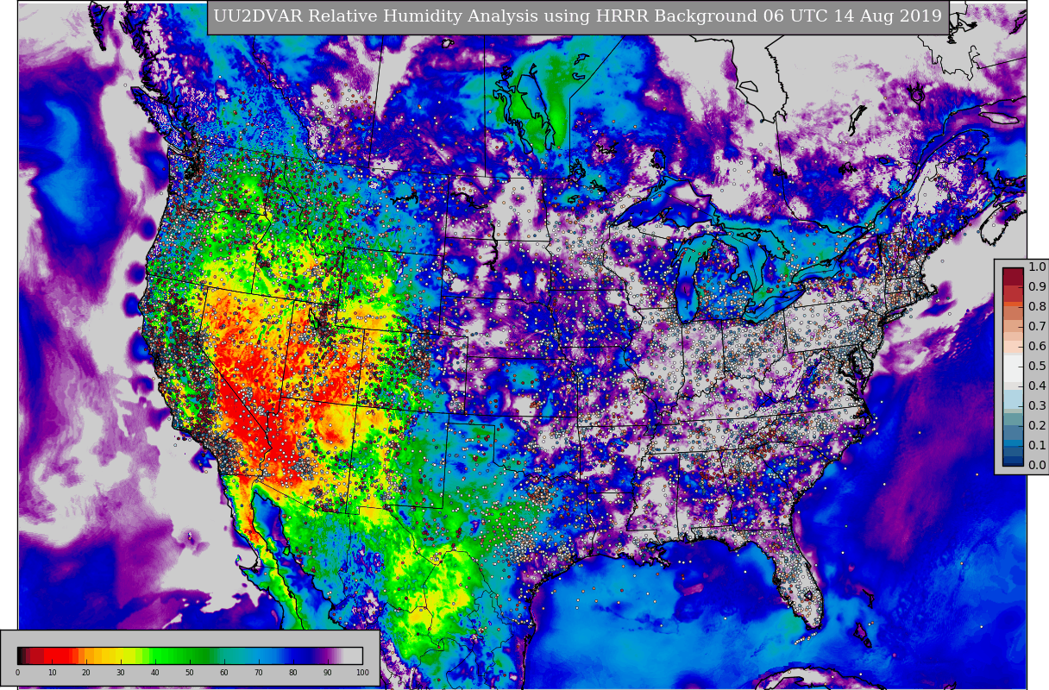Image resolution: width=1049 pixels, height=690 pixels.
Task: Click the 90 tick label on the humidity colorbar
Action: (x=328, y=673)
